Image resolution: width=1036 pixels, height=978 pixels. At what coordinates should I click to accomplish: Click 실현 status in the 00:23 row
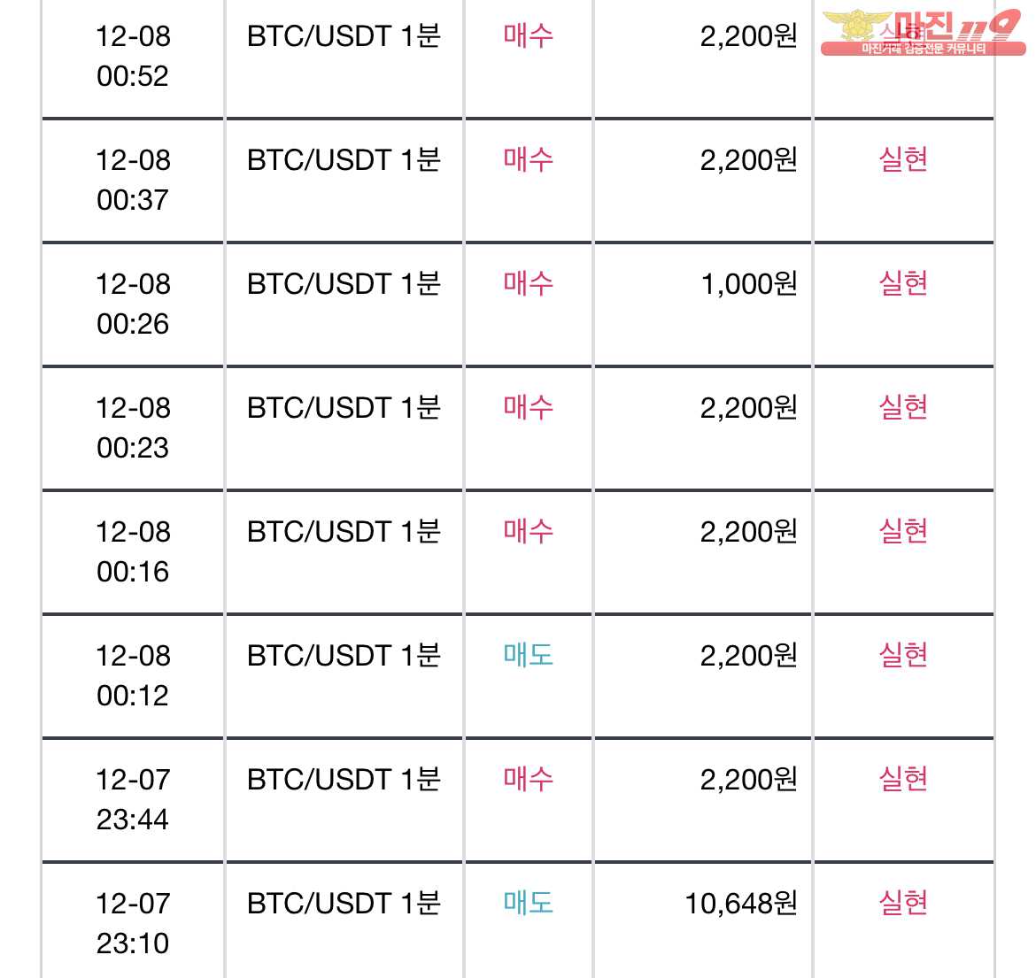click(903, 407)
